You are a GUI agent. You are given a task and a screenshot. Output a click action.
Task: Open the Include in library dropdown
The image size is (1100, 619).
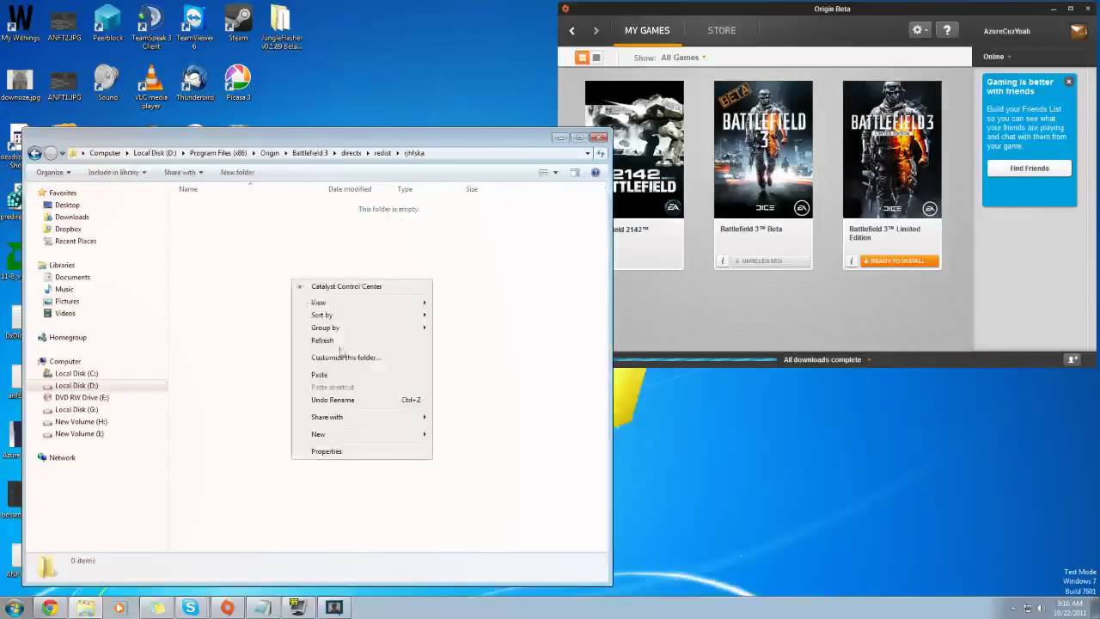click(117, 172)
